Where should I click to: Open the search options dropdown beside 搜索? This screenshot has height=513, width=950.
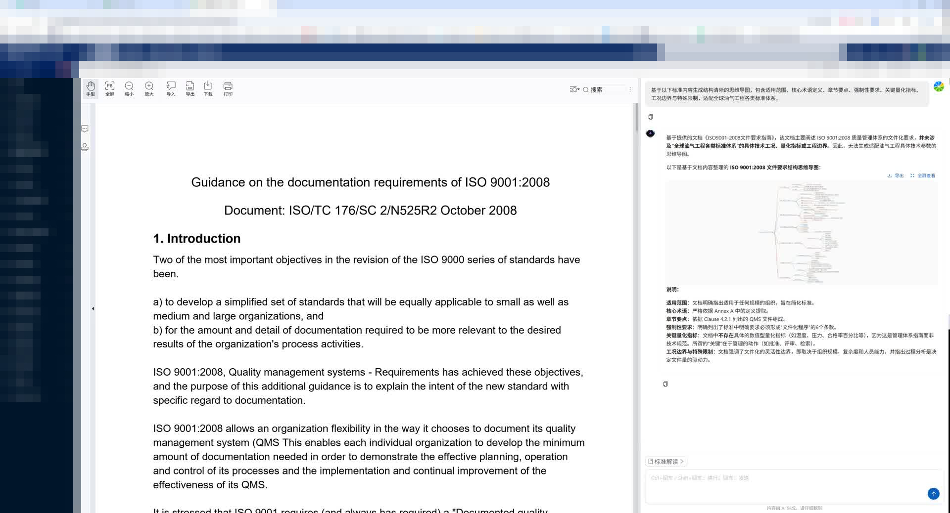click(x=574, y=89)
